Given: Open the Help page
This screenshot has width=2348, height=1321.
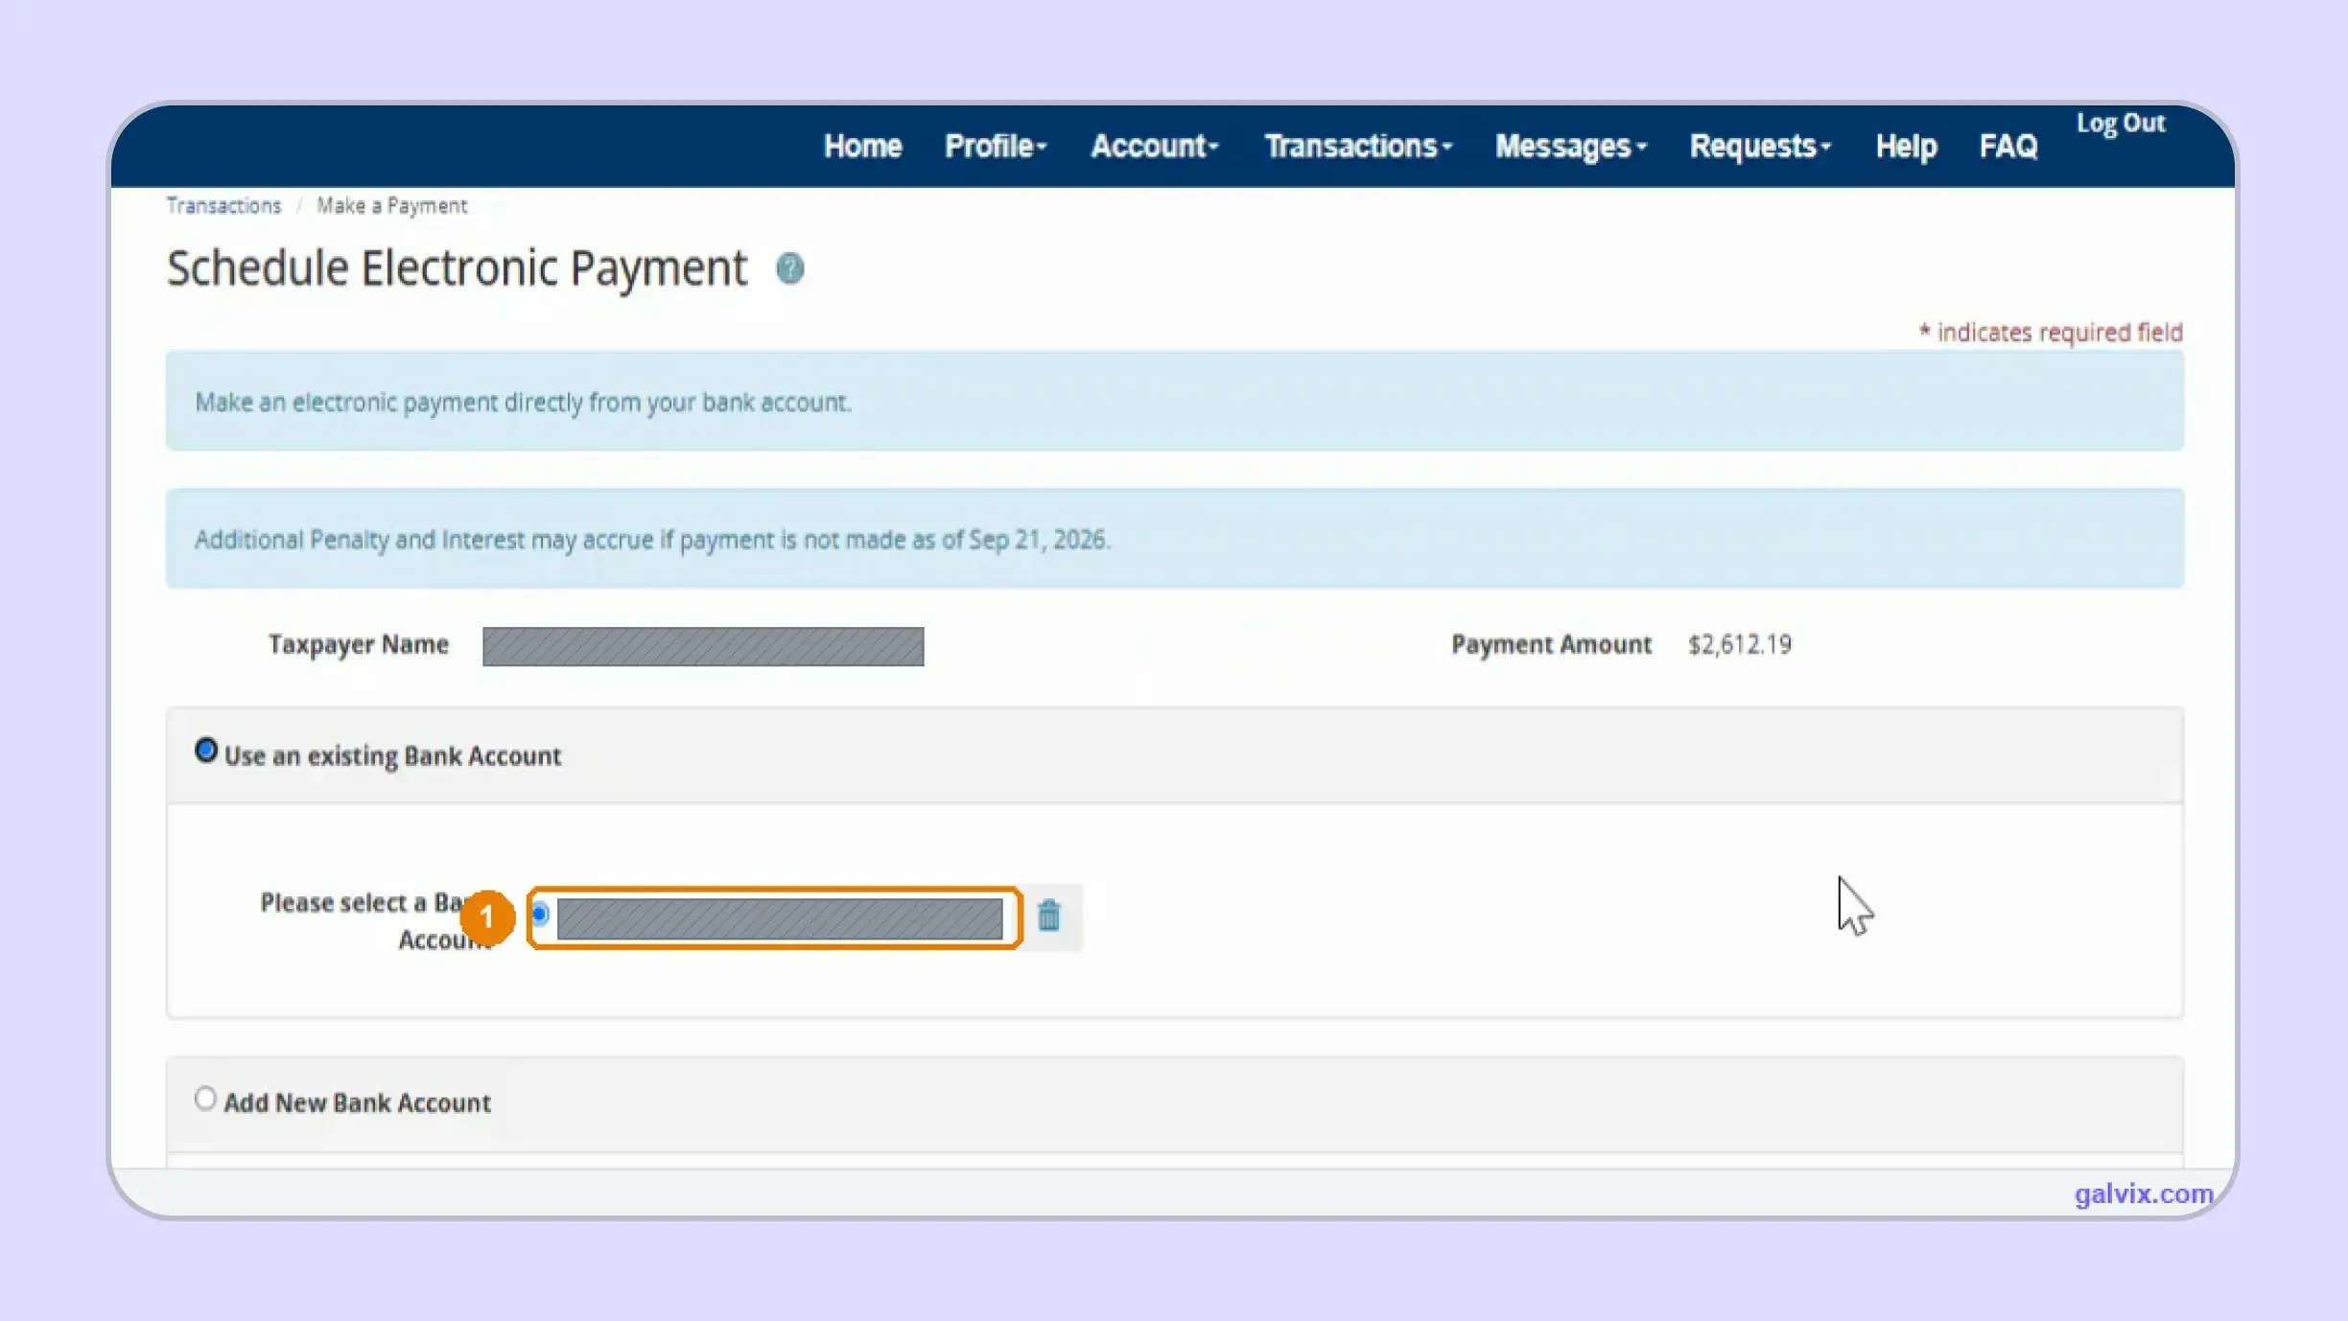Looking at the screenshot, I should click(x=1906, y=146).
